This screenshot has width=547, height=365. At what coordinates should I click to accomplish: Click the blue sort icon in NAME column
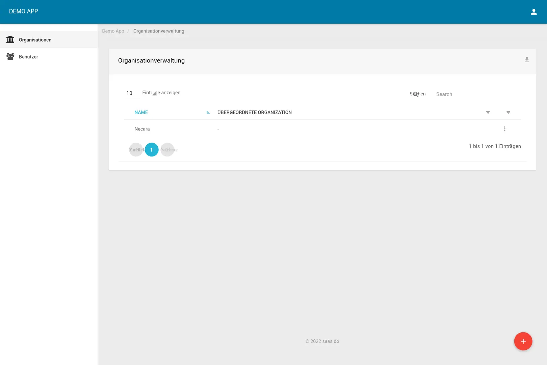(x=208, y=113)
